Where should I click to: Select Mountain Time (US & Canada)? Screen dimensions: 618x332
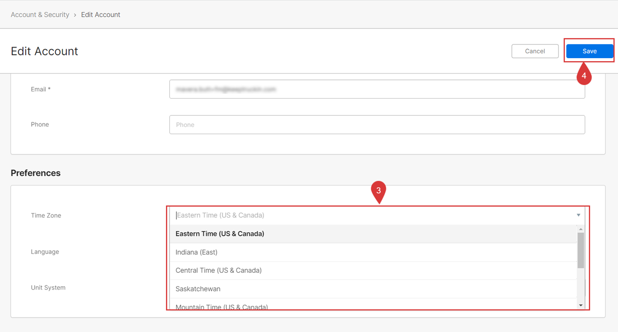[373, 304]
